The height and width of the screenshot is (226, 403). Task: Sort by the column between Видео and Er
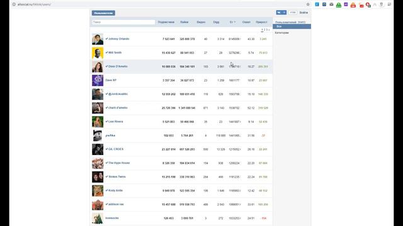point(216,23)
